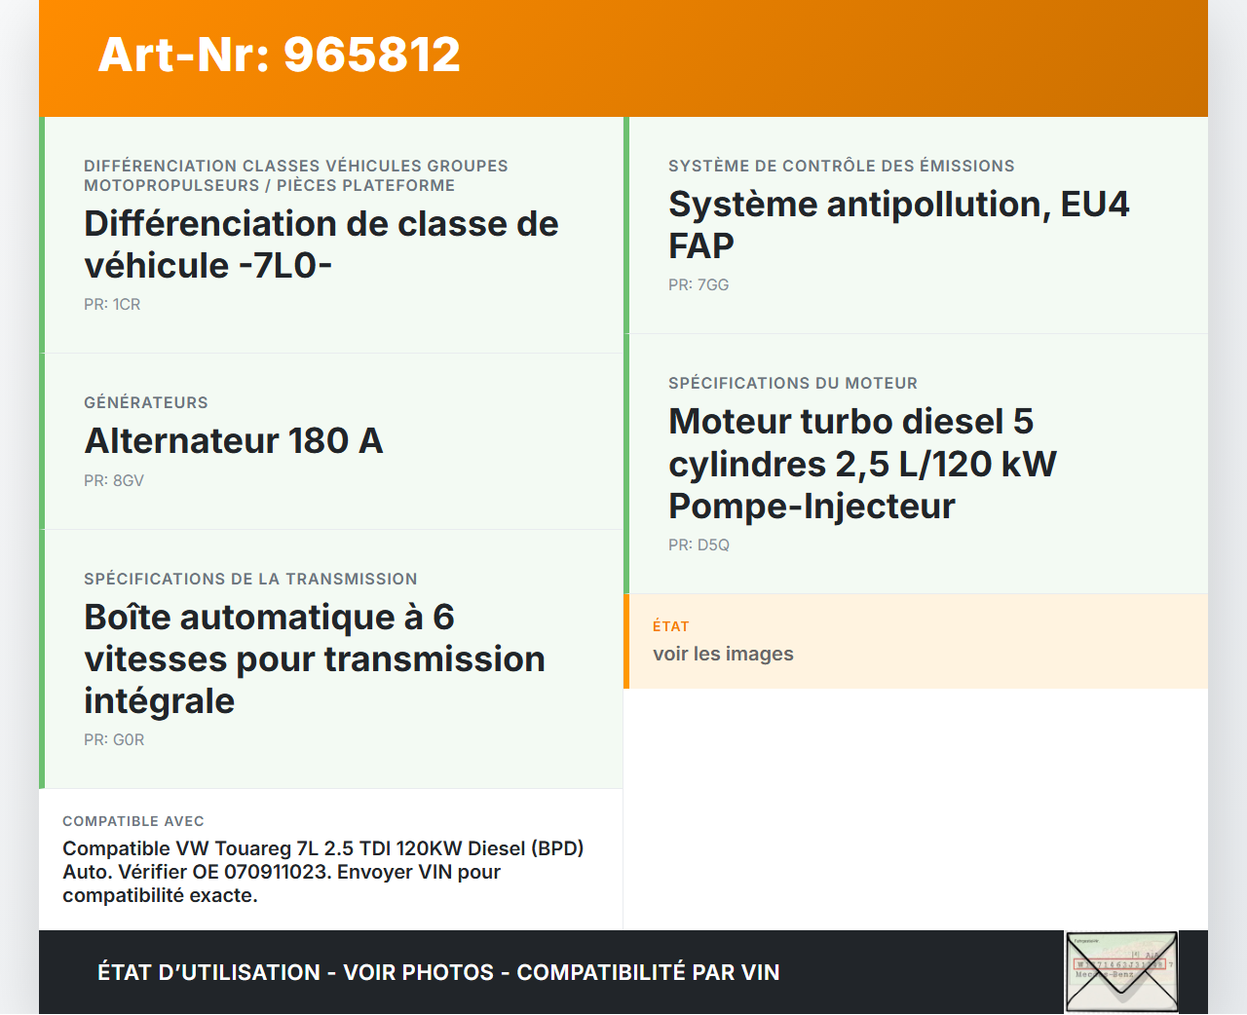1247x1015 pixels.
Task: Click the envelope thumbnail in the footer
Action: pyautogui.click(x=1121, y=972)
